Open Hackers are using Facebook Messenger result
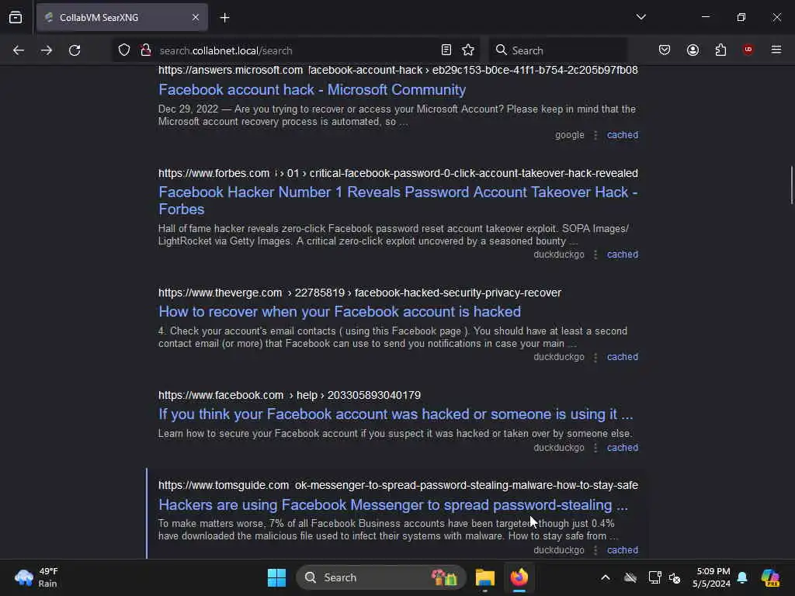 [394, 504]
